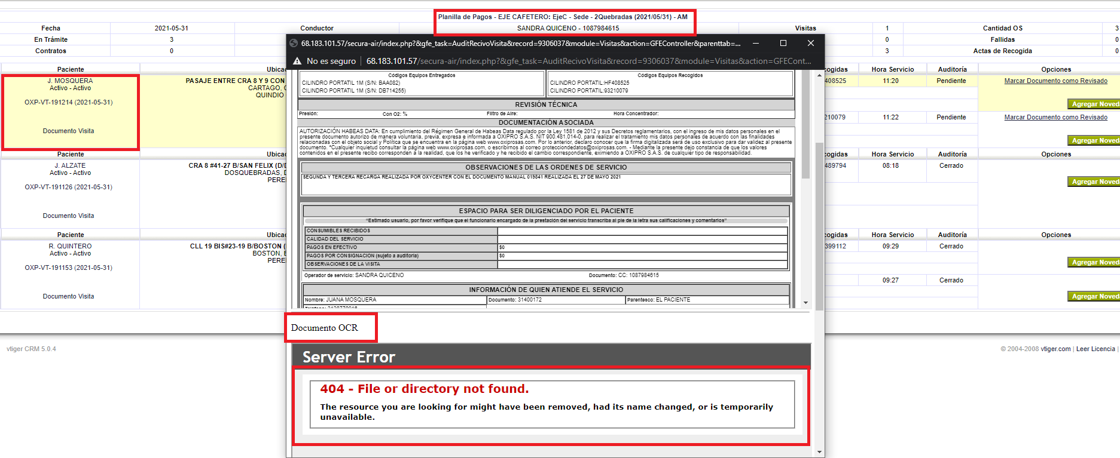Viewport: 1120px width, 458px height.
Task: Marcar Documento como Revisado for 11:20 service
Action: pyautogui.click(x=1055, y=81)
